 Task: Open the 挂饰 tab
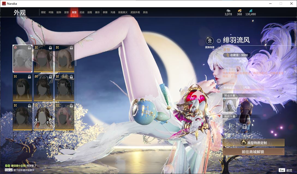pos(59,12)
